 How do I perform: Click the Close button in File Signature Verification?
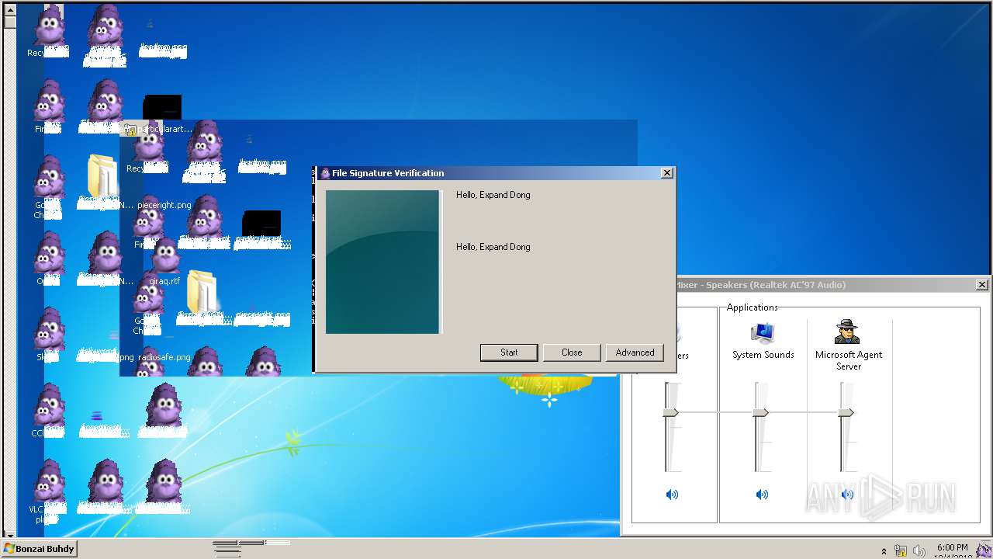tap(572, 352)
